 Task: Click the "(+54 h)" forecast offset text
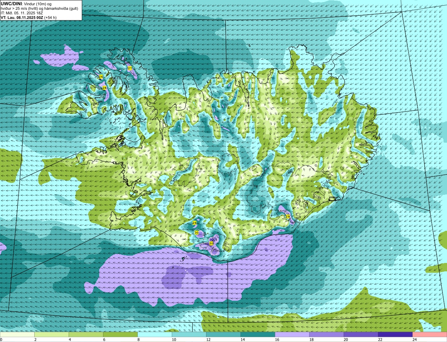(x=50, y=17)
